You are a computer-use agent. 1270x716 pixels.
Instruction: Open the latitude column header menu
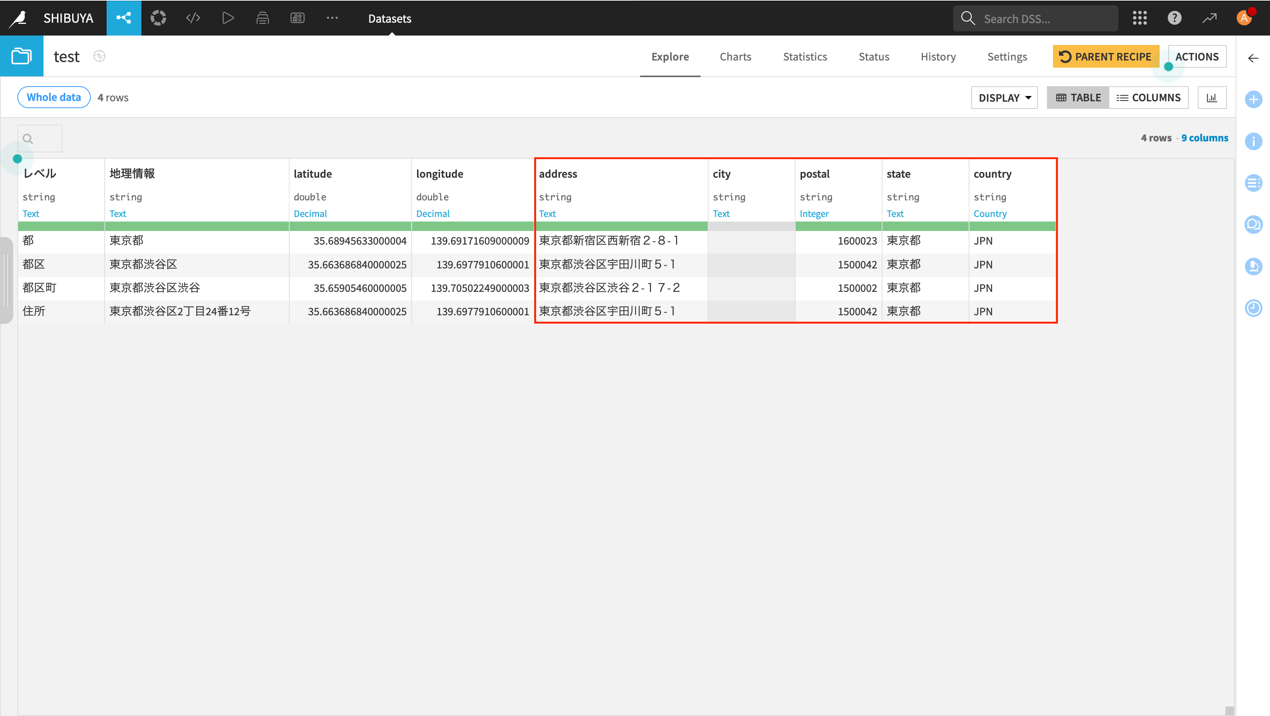tap(313, 174)
